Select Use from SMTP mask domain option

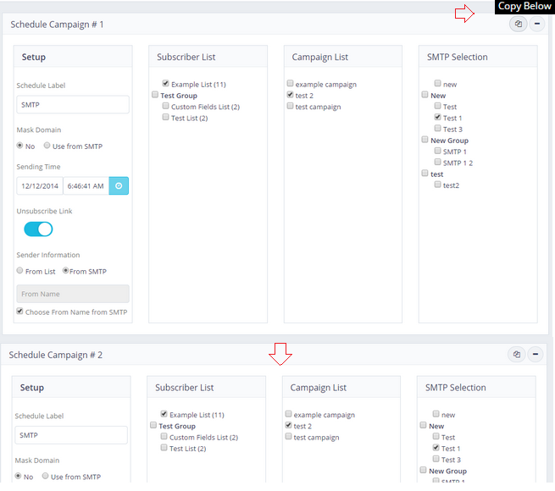47,146
